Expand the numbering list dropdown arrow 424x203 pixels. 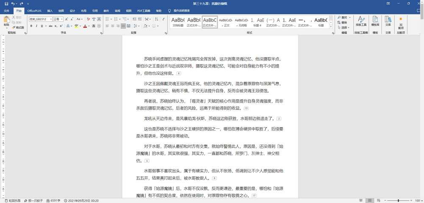click(120, 19)
